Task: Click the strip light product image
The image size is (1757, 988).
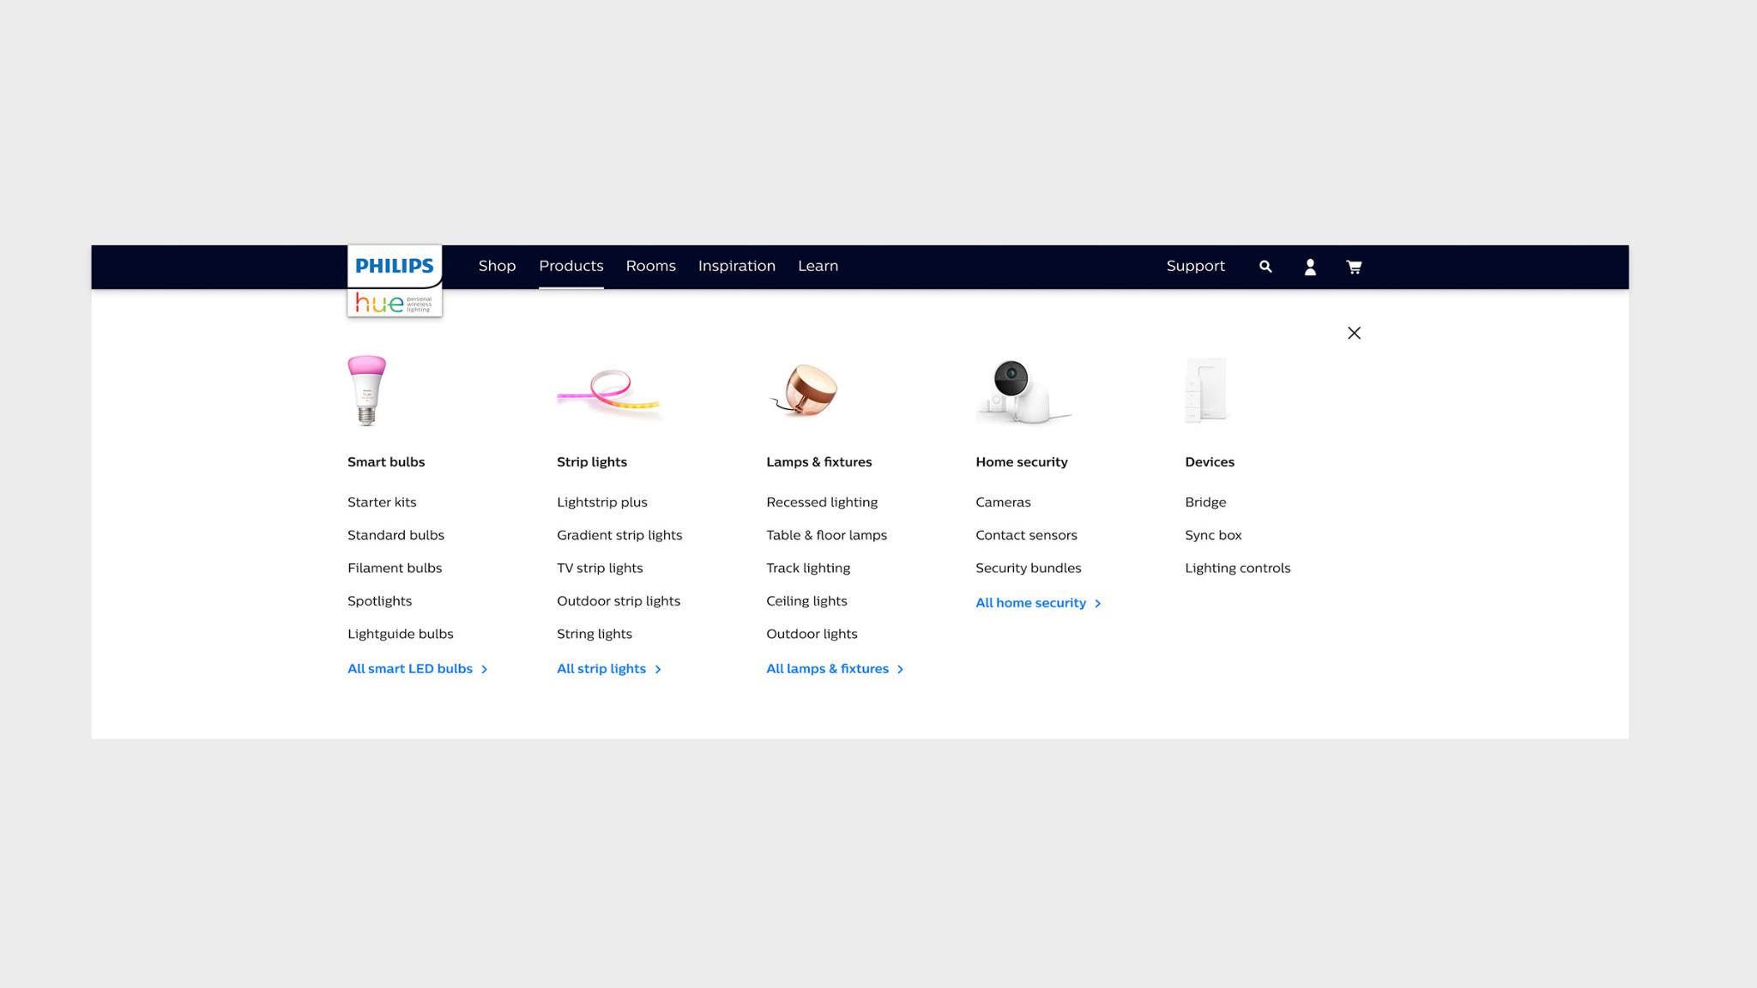Action: tap(608, 391)
